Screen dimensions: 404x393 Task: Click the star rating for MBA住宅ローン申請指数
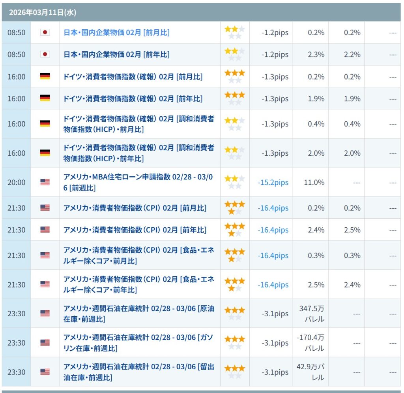(x=234, y=182)
